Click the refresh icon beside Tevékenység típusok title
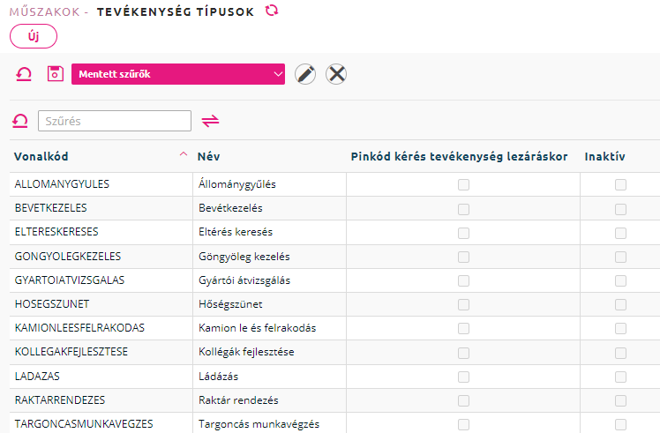660x433 pixels. (272, 10)
